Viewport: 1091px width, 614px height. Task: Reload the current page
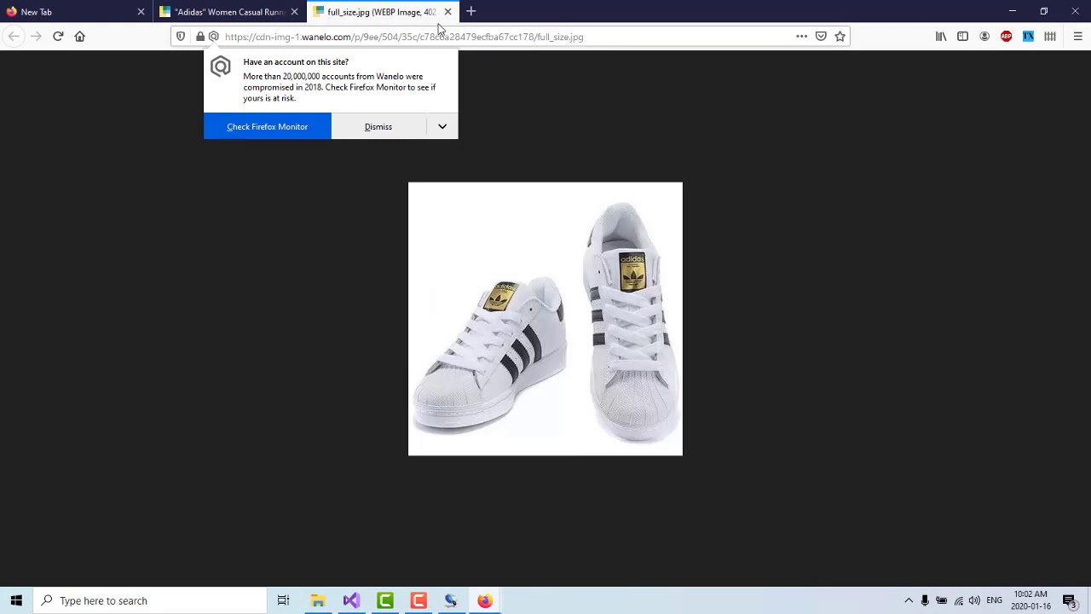(x=58, y=37)
